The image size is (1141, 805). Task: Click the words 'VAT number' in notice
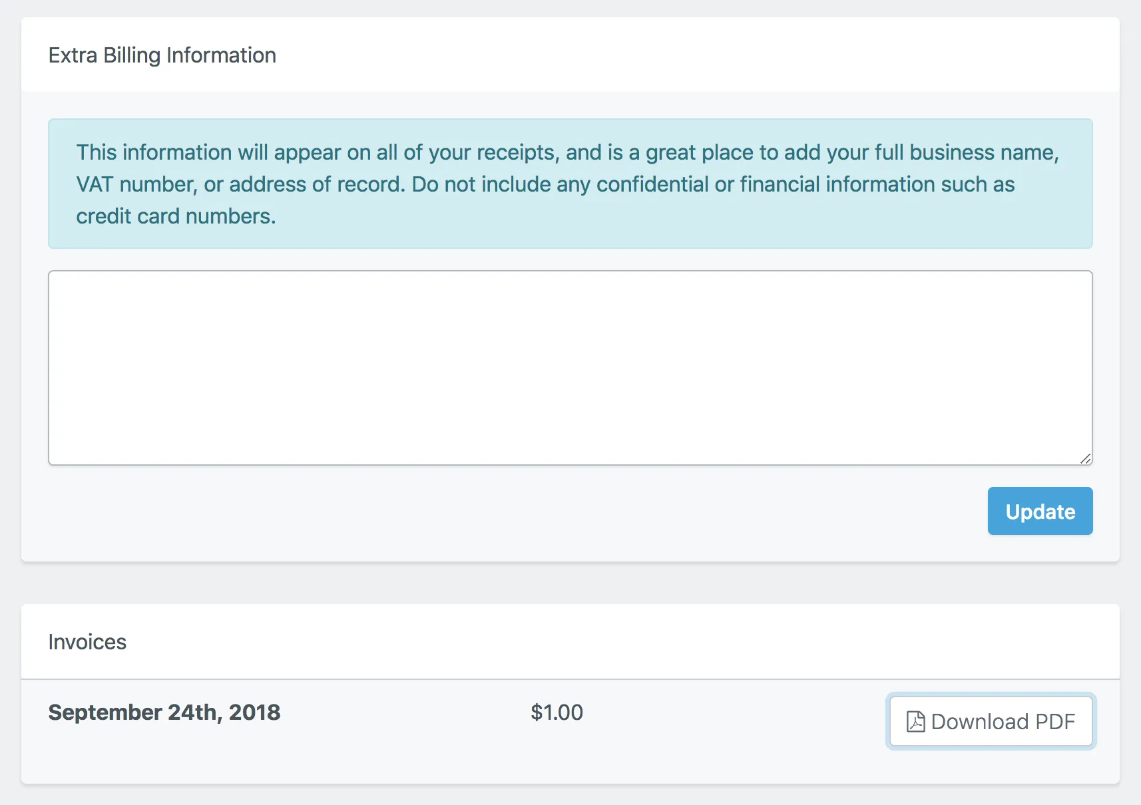point(134,184)
